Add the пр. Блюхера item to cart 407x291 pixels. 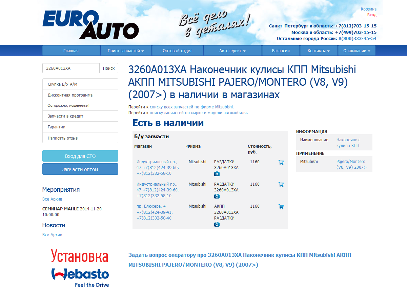(281, 207)
